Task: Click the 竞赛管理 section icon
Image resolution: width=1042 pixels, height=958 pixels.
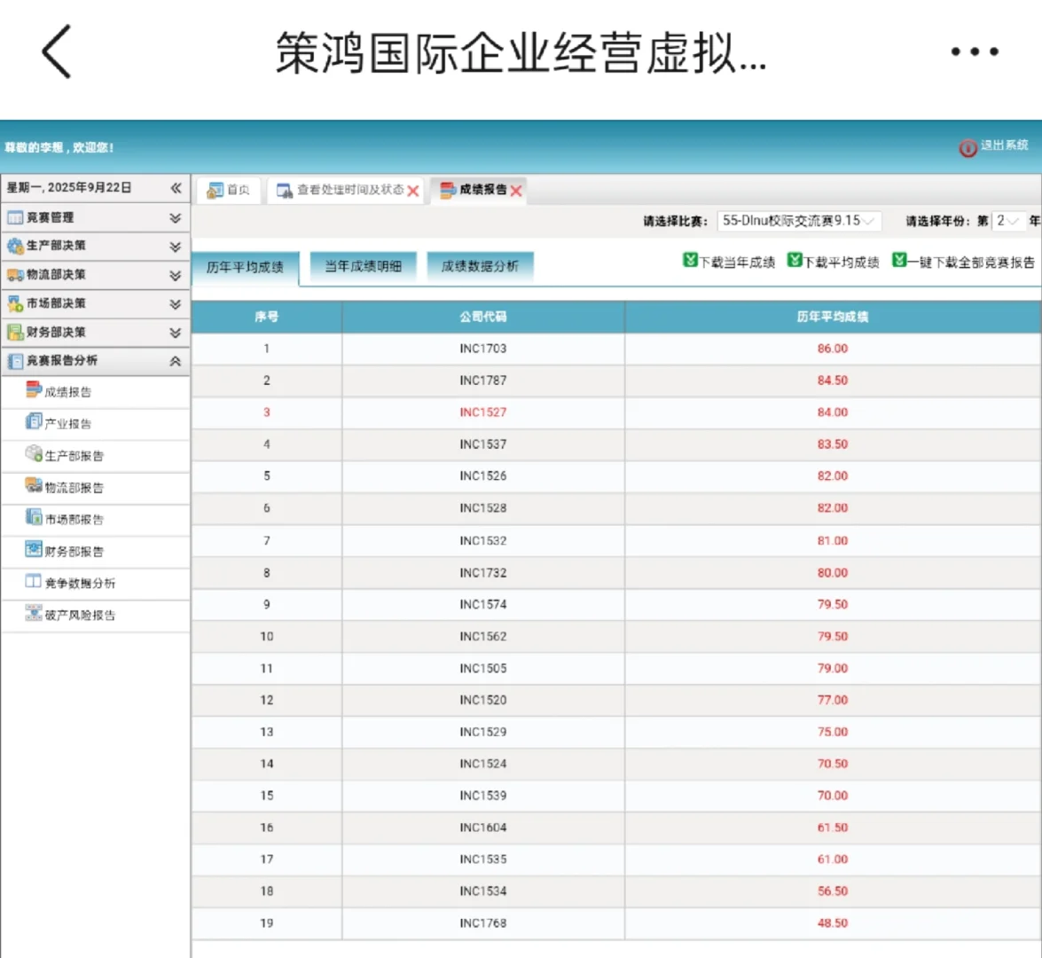Action: tap(14, 217)
